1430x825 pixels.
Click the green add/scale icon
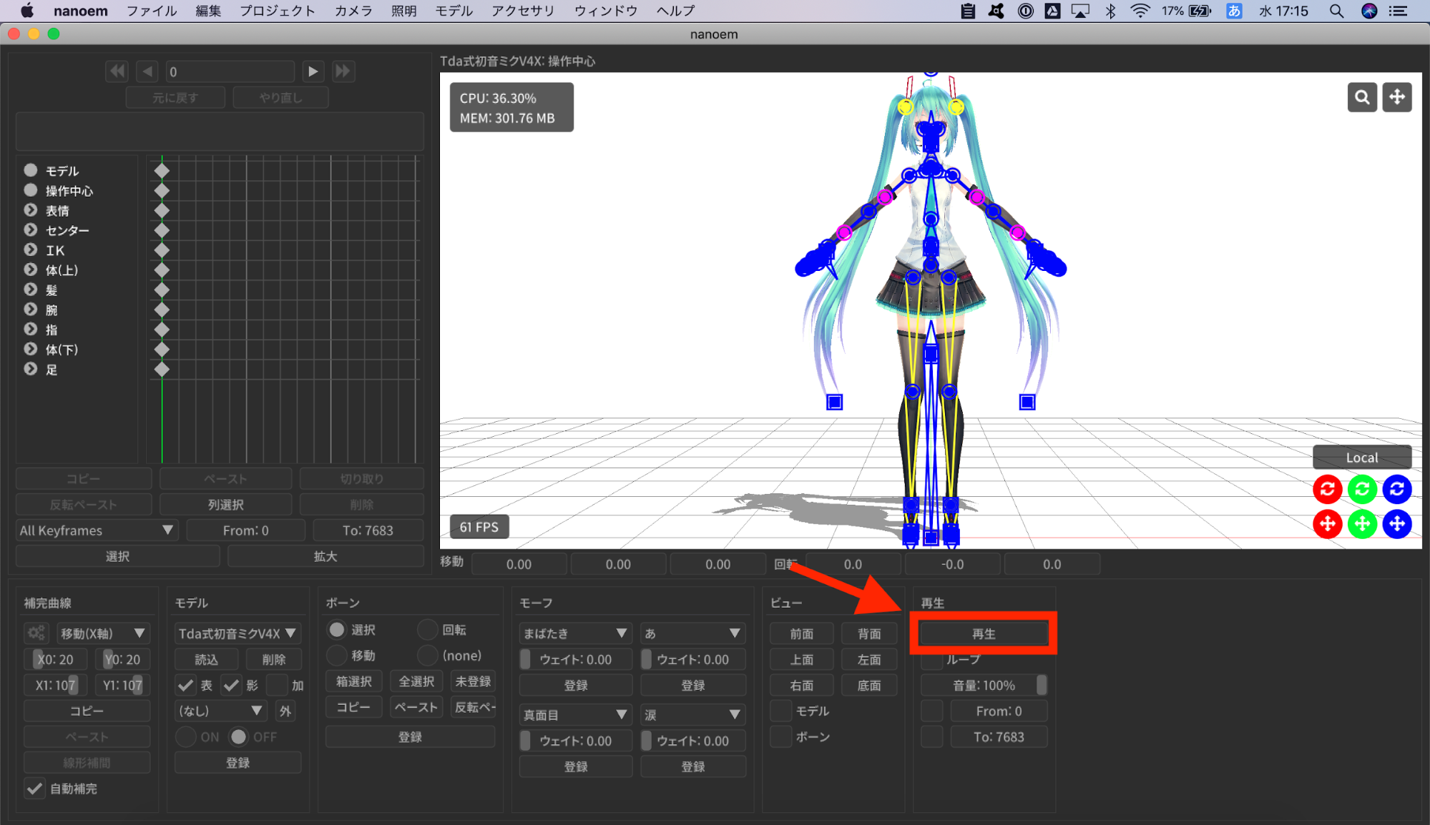pyautogui.click(x=1363, y=523)
